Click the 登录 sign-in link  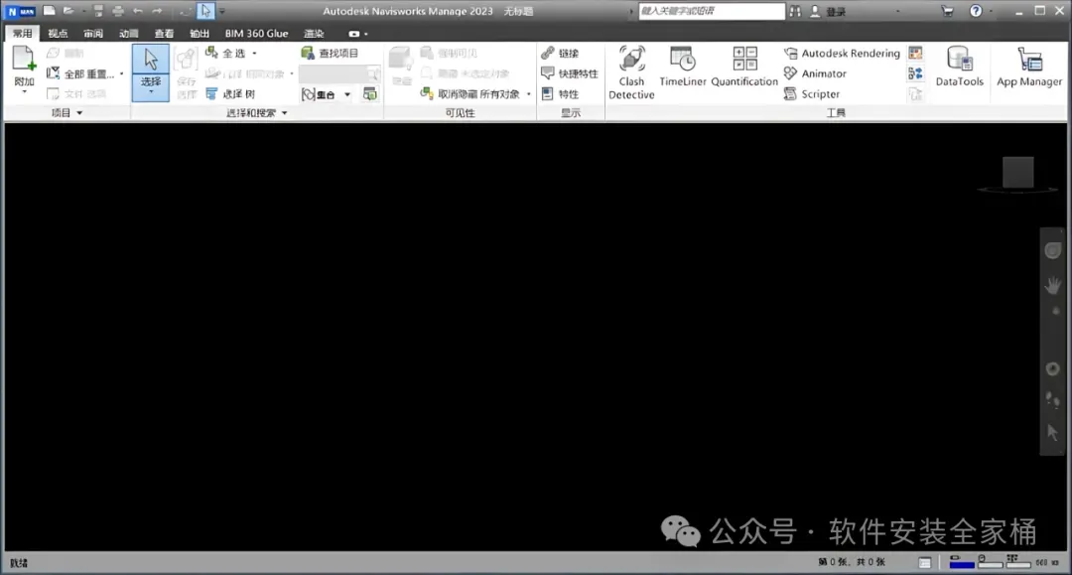tap(836, 12)
